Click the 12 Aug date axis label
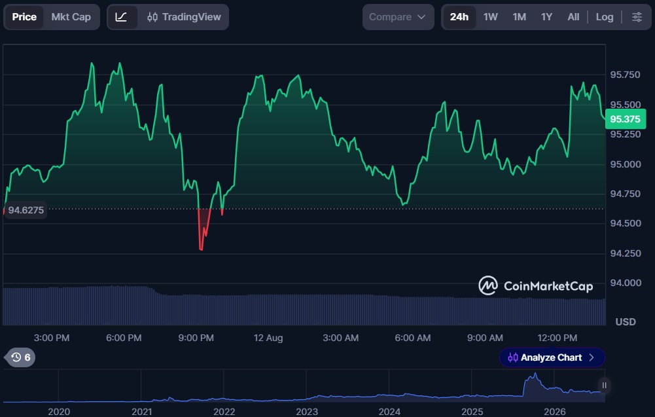This screenshot has height=417, width=655. click(x=268, y=338)
